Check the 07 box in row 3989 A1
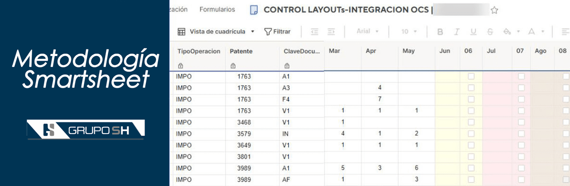This screenshot has width=570, height=186. click(521, 168)
